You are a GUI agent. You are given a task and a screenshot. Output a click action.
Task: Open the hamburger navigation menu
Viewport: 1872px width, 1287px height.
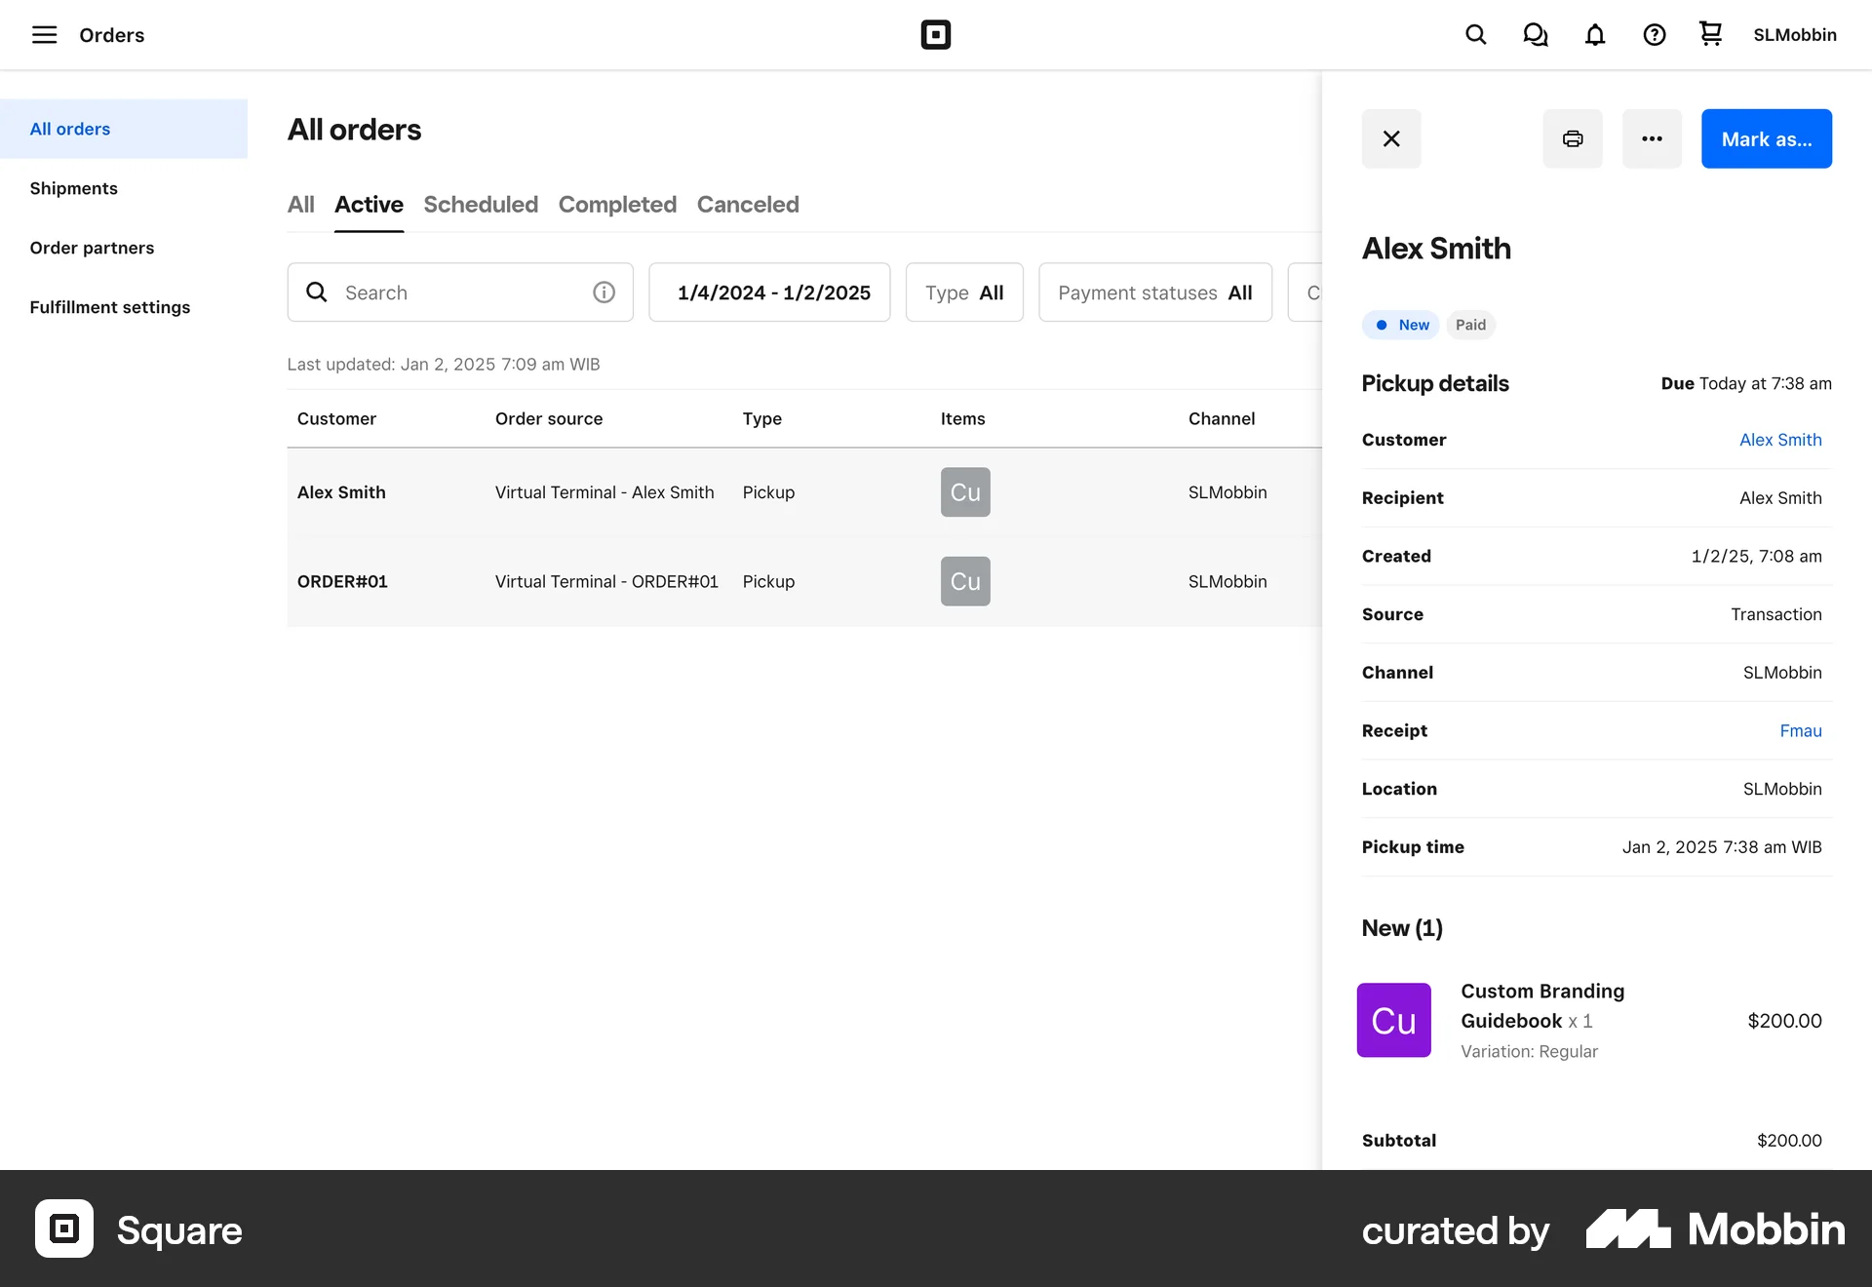tap(44, 35)
